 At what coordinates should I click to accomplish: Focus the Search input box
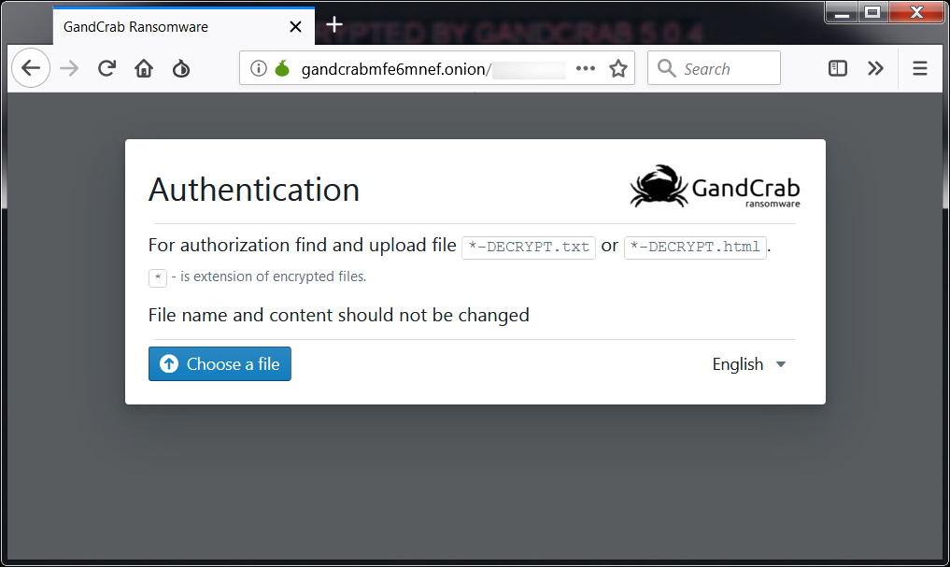pos(714,68)
